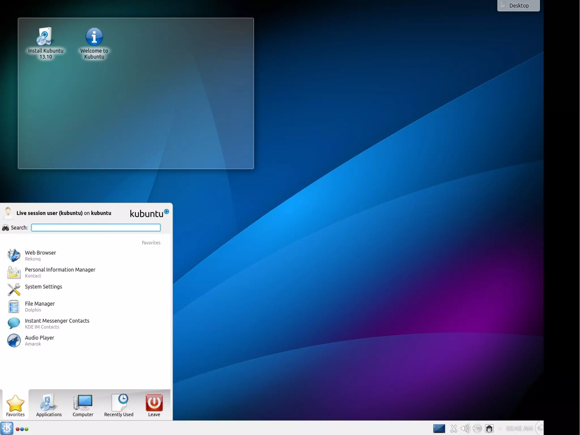Click the Klipper clipboard scissors tray icon

point(453,428)
